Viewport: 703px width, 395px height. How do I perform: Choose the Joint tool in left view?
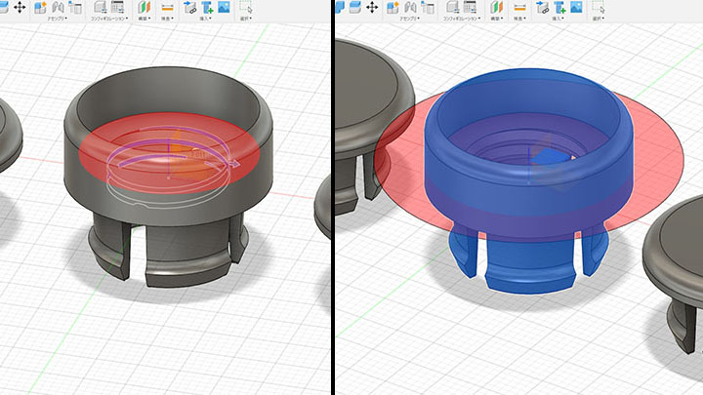point(58,7)
